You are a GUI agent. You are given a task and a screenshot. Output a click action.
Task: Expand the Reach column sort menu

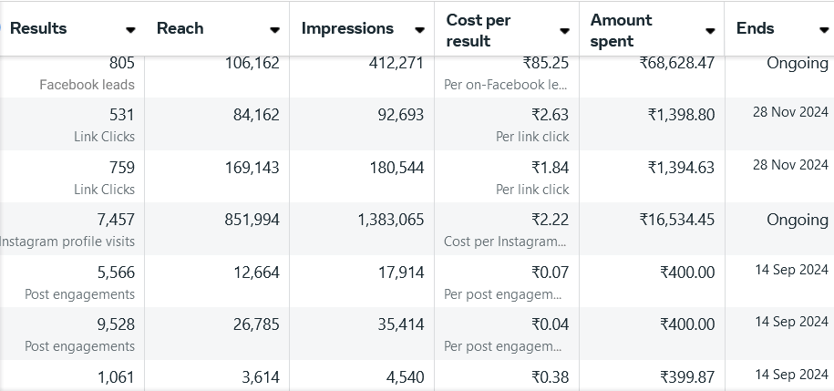pos(274,30)
